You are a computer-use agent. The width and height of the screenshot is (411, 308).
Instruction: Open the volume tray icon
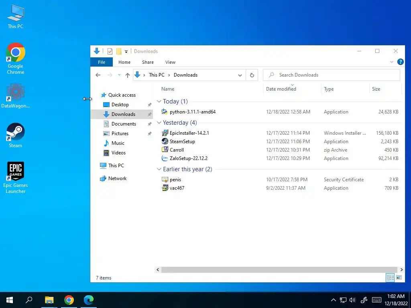pos(352,300)
